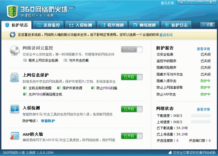Toggle the ARP防火墙 已开启 switch
Viewport: 218px width, 156px height.
(132, 136)
